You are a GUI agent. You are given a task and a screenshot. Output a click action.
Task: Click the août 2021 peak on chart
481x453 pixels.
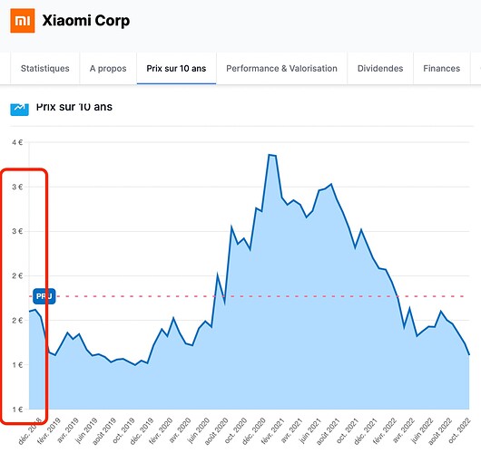[331, 185]
